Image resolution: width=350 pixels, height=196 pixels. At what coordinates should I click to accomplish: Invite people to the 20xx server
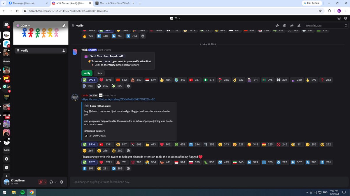point(64,26)
